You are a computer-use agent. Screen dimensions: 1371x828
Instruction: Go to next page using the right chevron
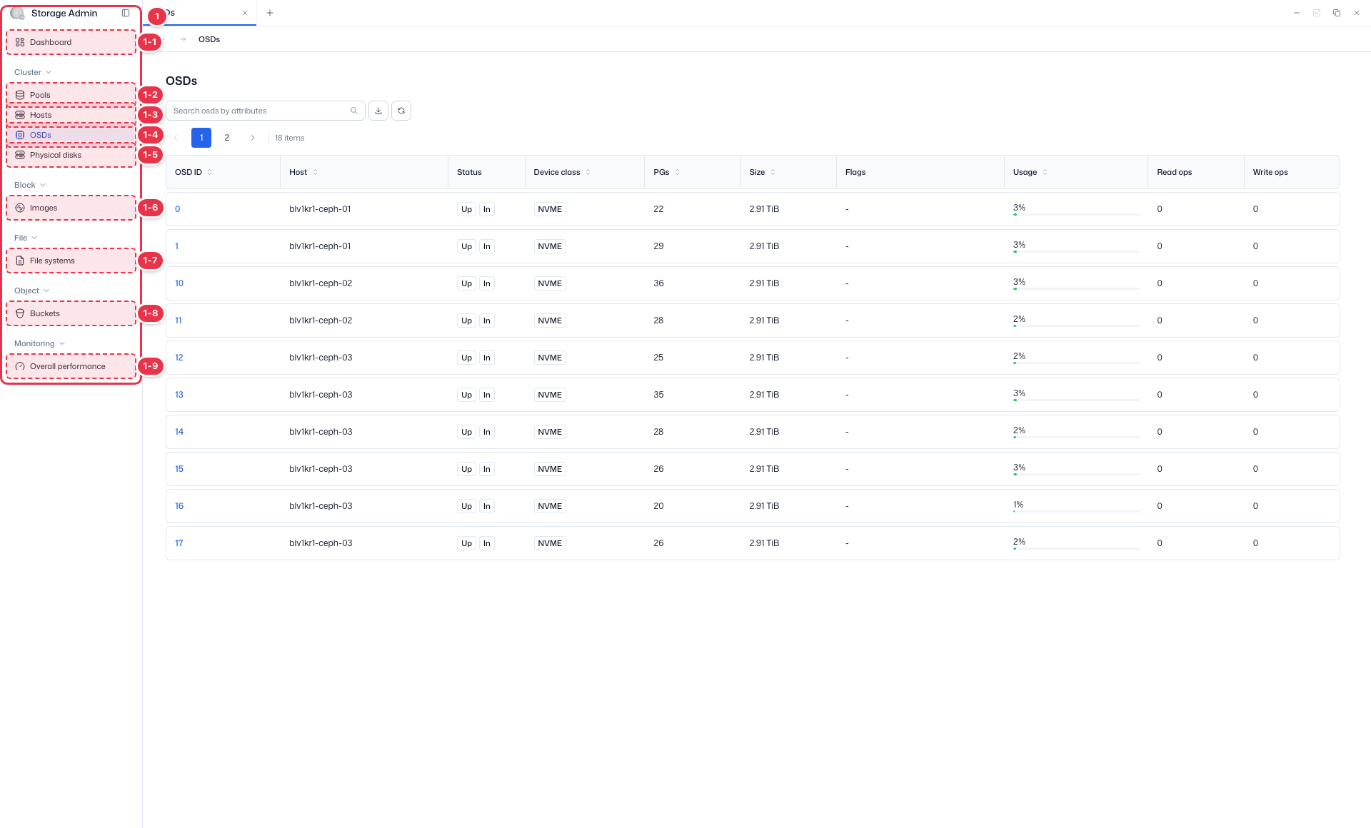253,138
